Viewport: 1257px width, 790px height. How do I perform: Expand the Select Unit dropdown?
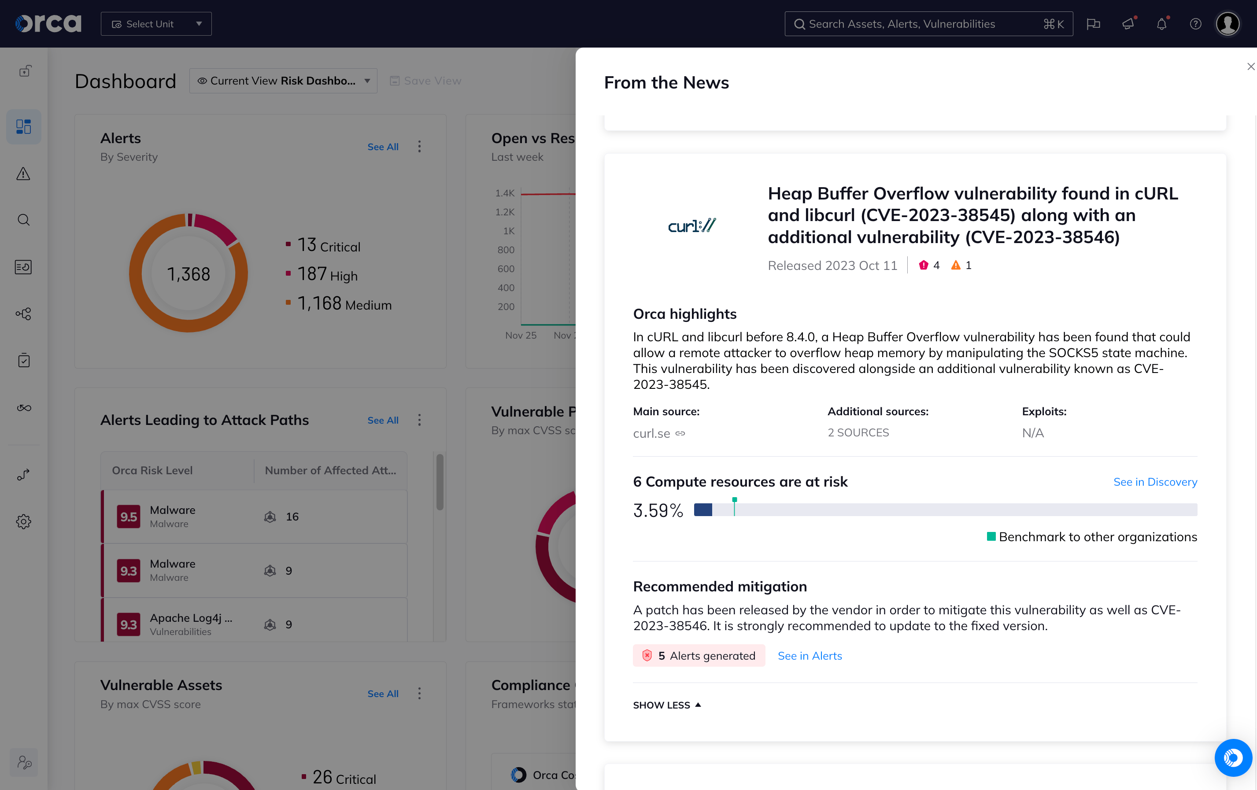tap(156, 24)
